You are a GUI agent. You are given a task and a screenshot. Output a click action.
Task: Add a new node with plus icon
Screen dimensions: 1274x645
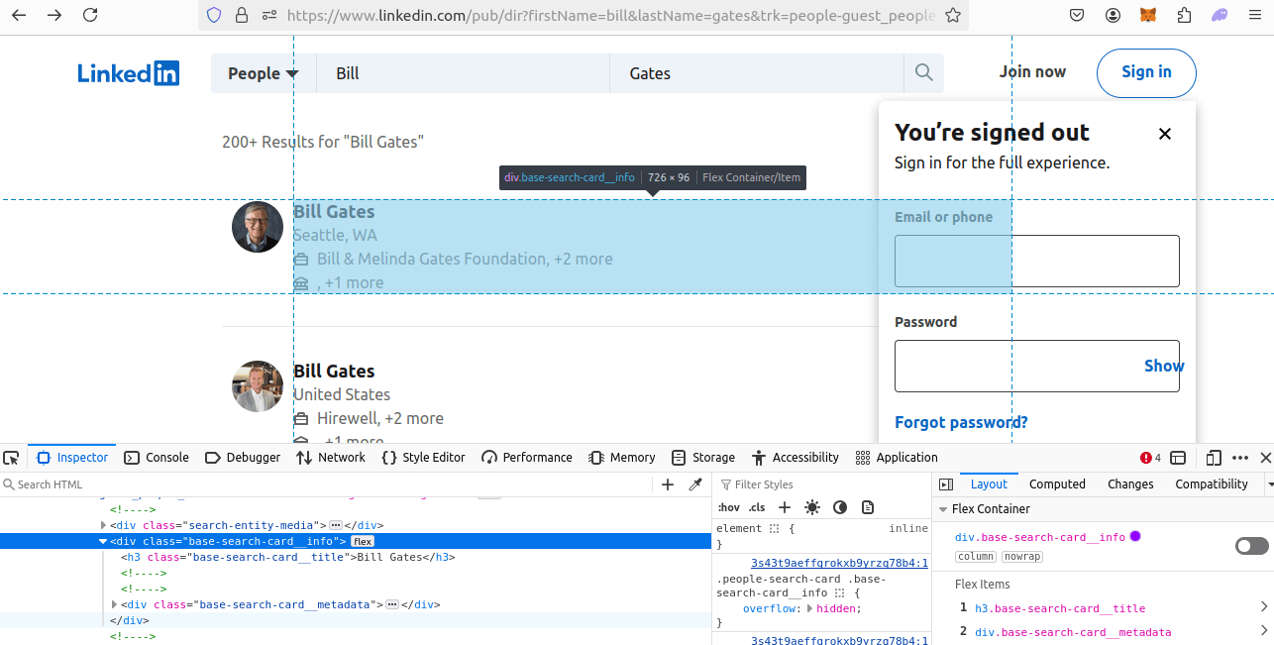(668, 484)
